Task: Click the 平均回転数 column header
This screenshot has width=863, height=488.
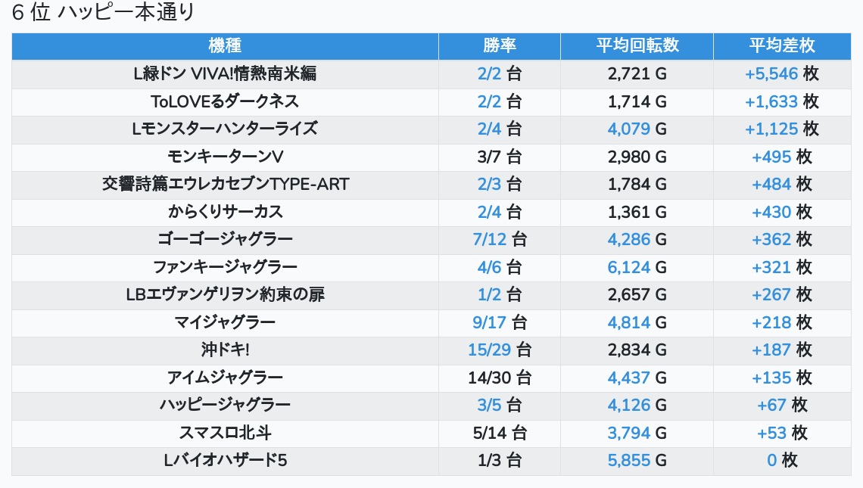Action: tap(637, 45)
